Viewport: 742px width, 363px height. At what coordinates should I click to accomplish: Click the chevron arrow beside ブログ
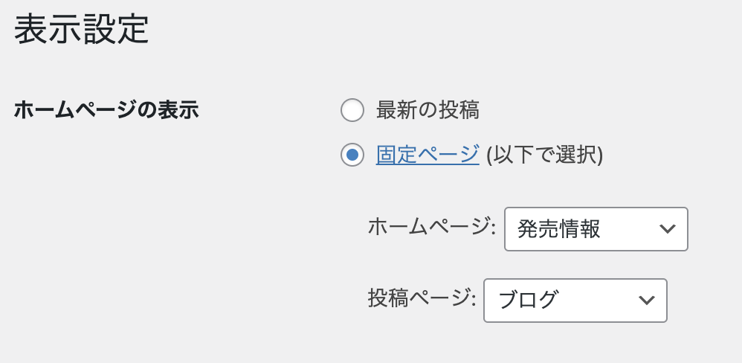(x=646, y=301)
